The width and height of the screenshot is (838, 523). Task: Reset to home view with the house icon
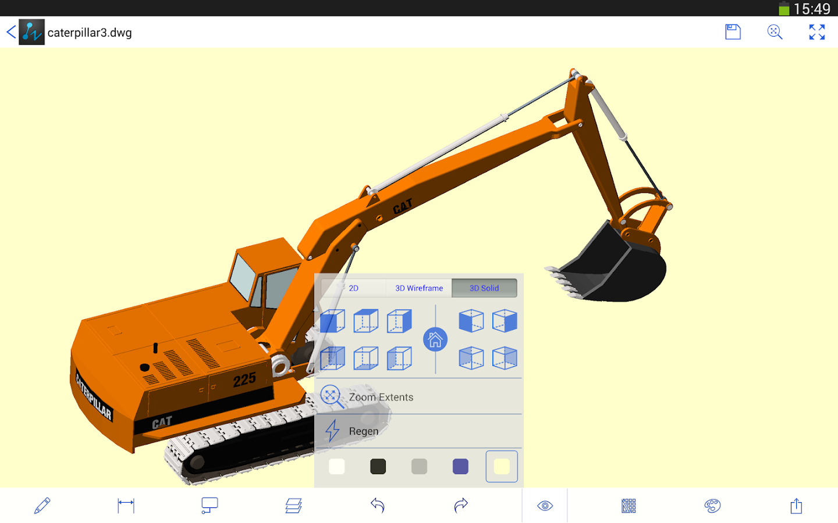(435, 340)
